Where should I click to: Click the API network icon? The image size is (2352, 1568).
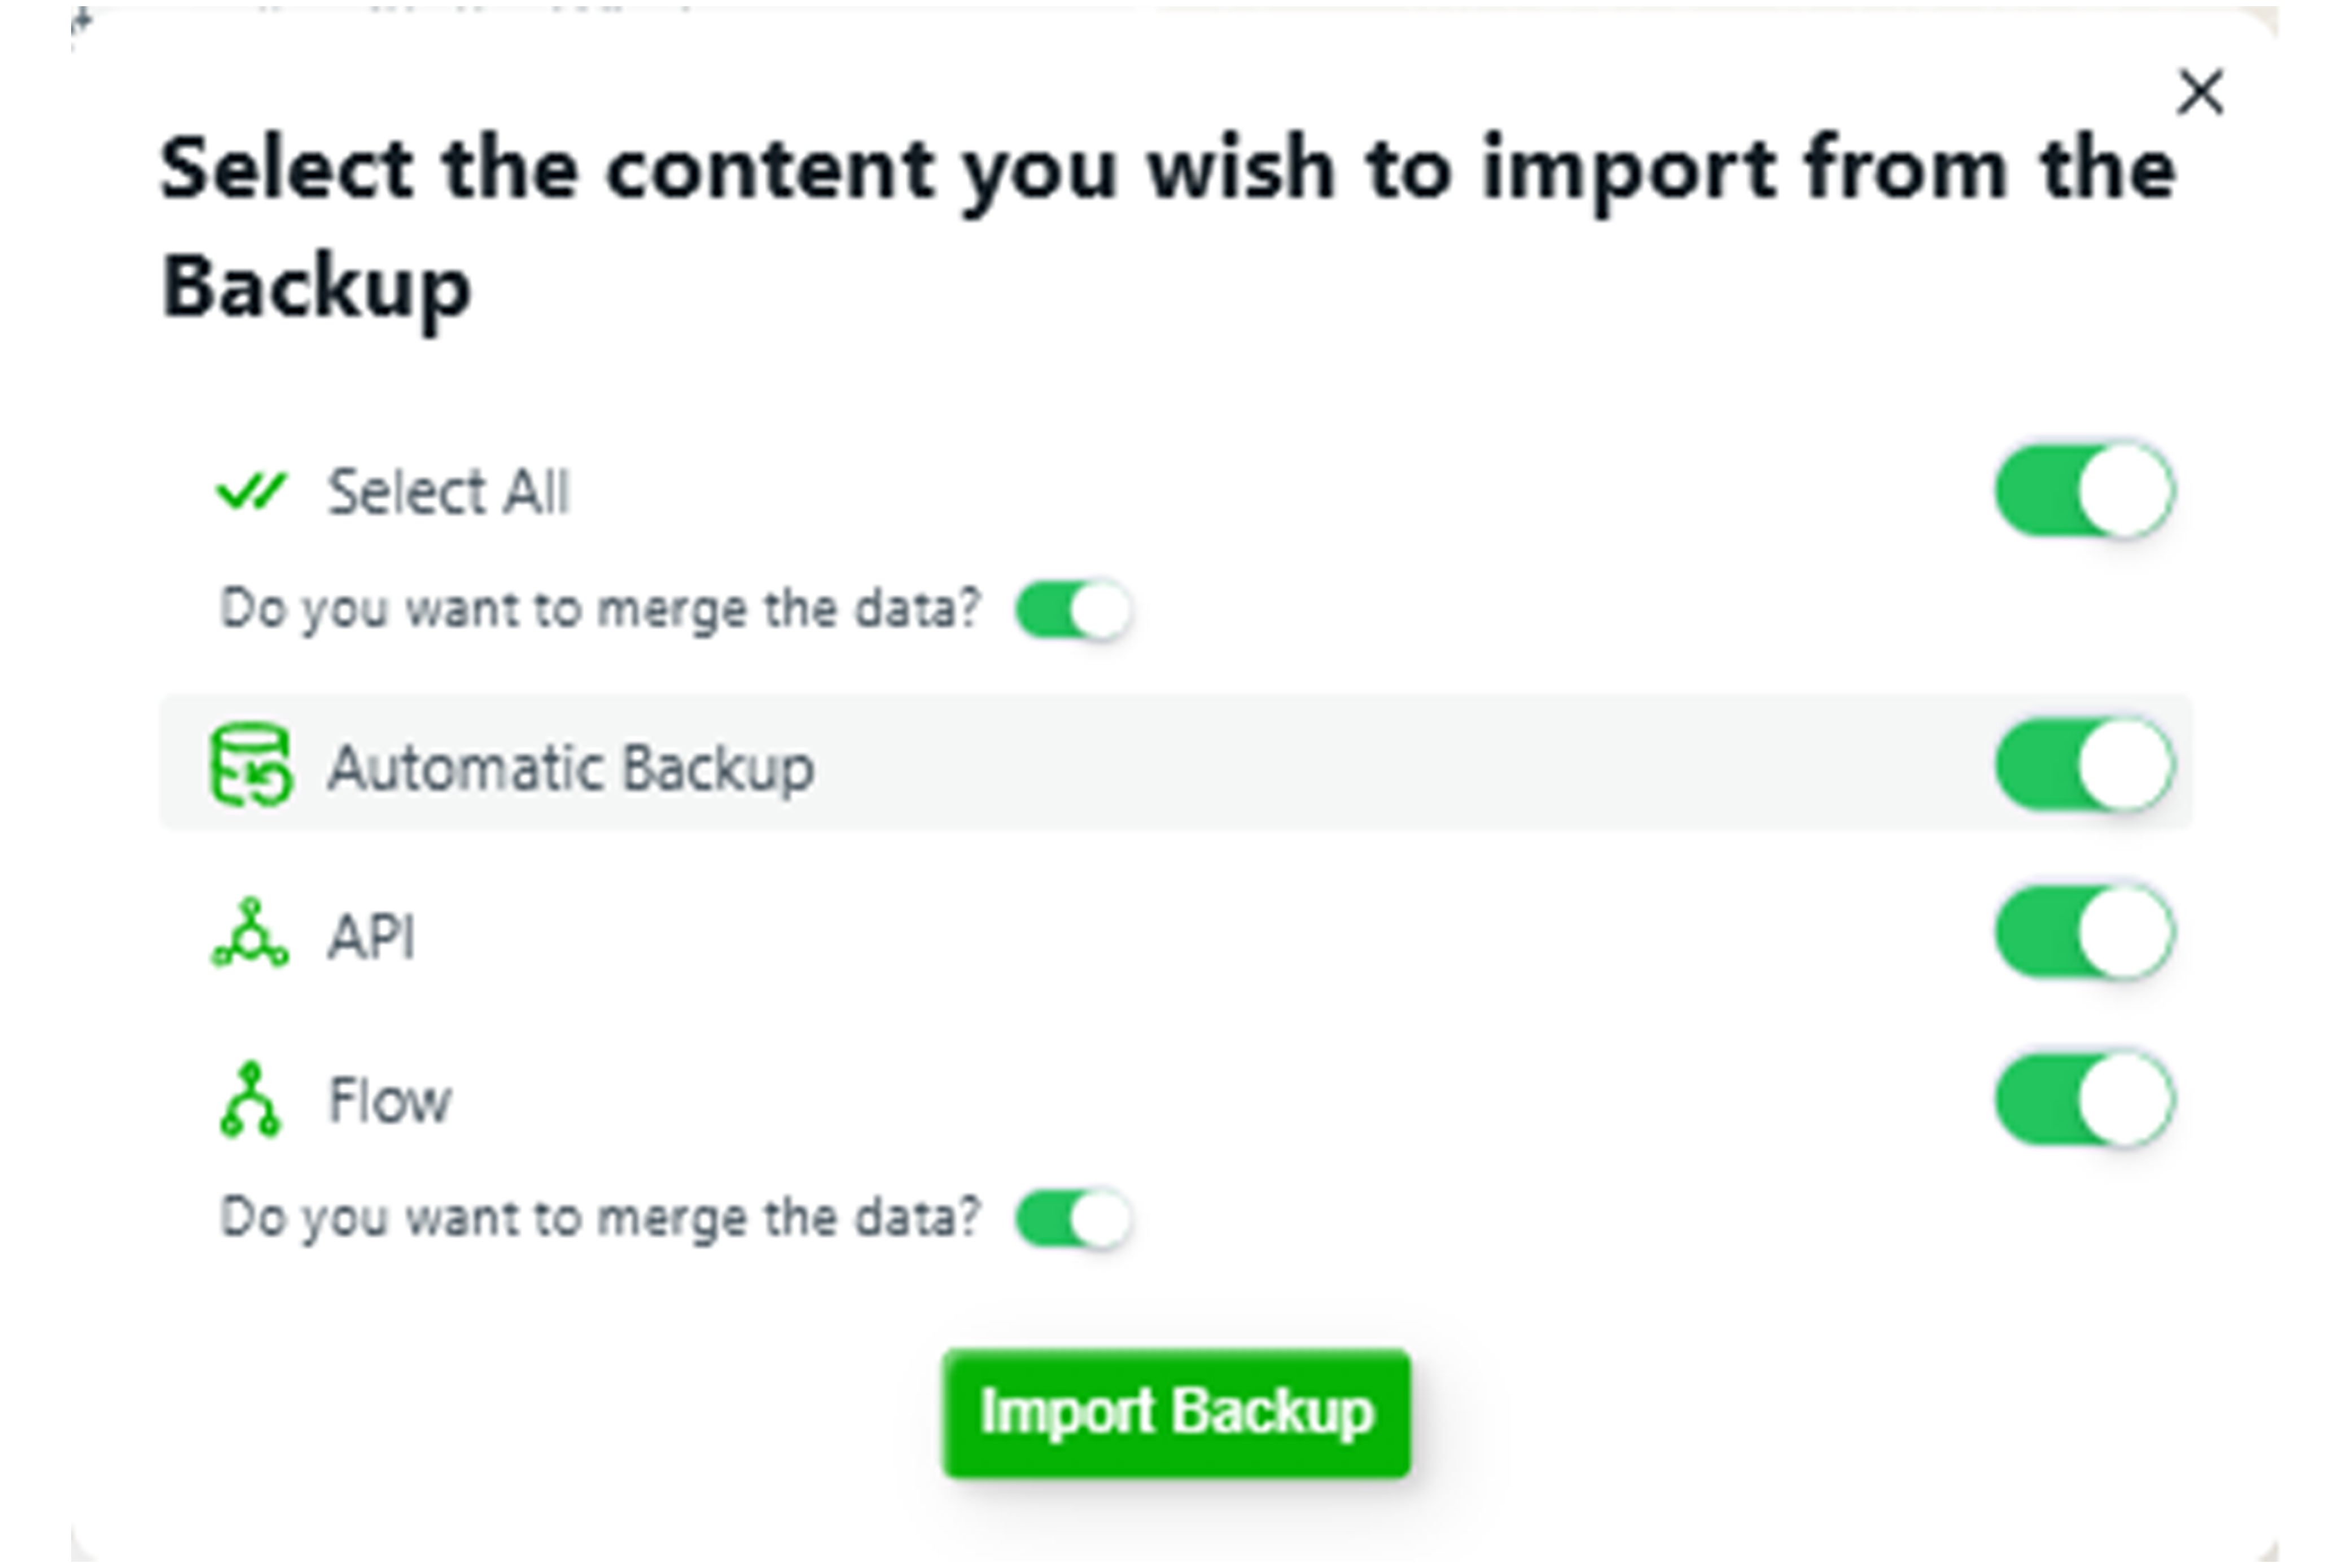[250, 934]
